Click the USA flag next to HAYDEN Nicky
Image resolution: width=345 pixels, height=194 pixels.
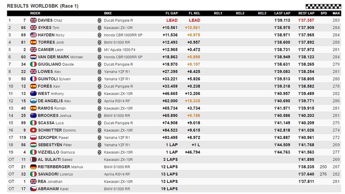point(33,35)
